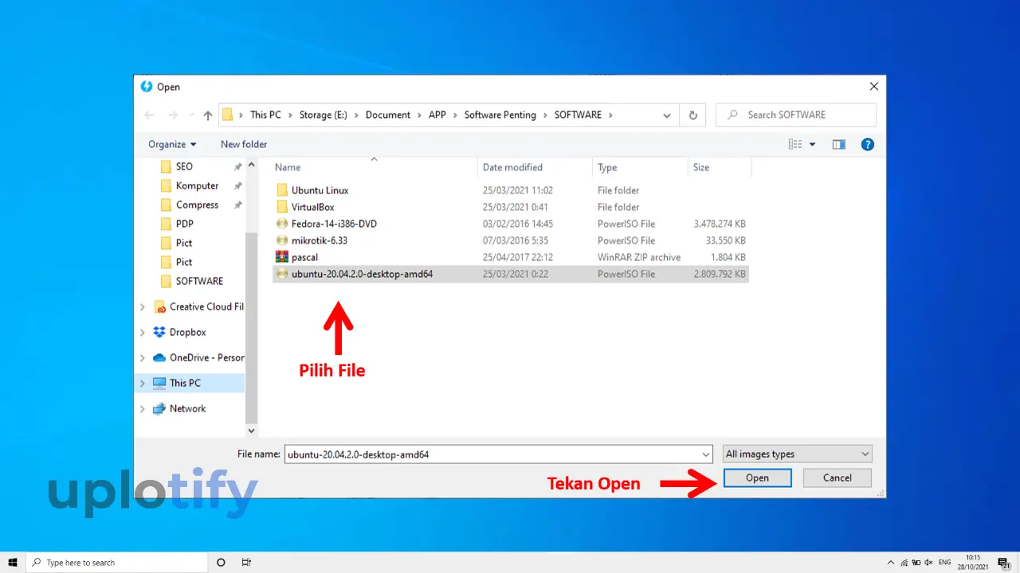The height and width of the screenshot is (573, 1020).
Task: Open Task View on the taskbar
Action: tap(246, 563)
